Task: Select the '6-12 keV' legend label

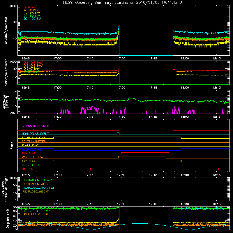Action: click(x=31, y=10)
